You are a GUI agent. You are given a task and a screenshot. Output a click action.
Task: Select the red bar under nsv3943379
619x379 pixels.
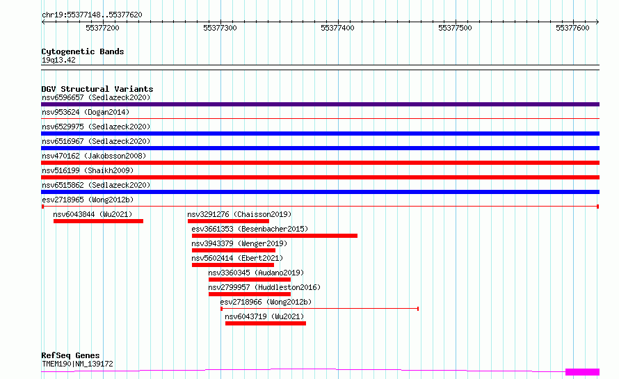coord(233,250)
